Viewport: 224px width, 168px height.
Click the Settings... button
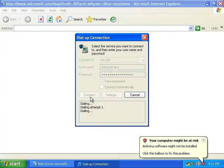pos(112,95)
